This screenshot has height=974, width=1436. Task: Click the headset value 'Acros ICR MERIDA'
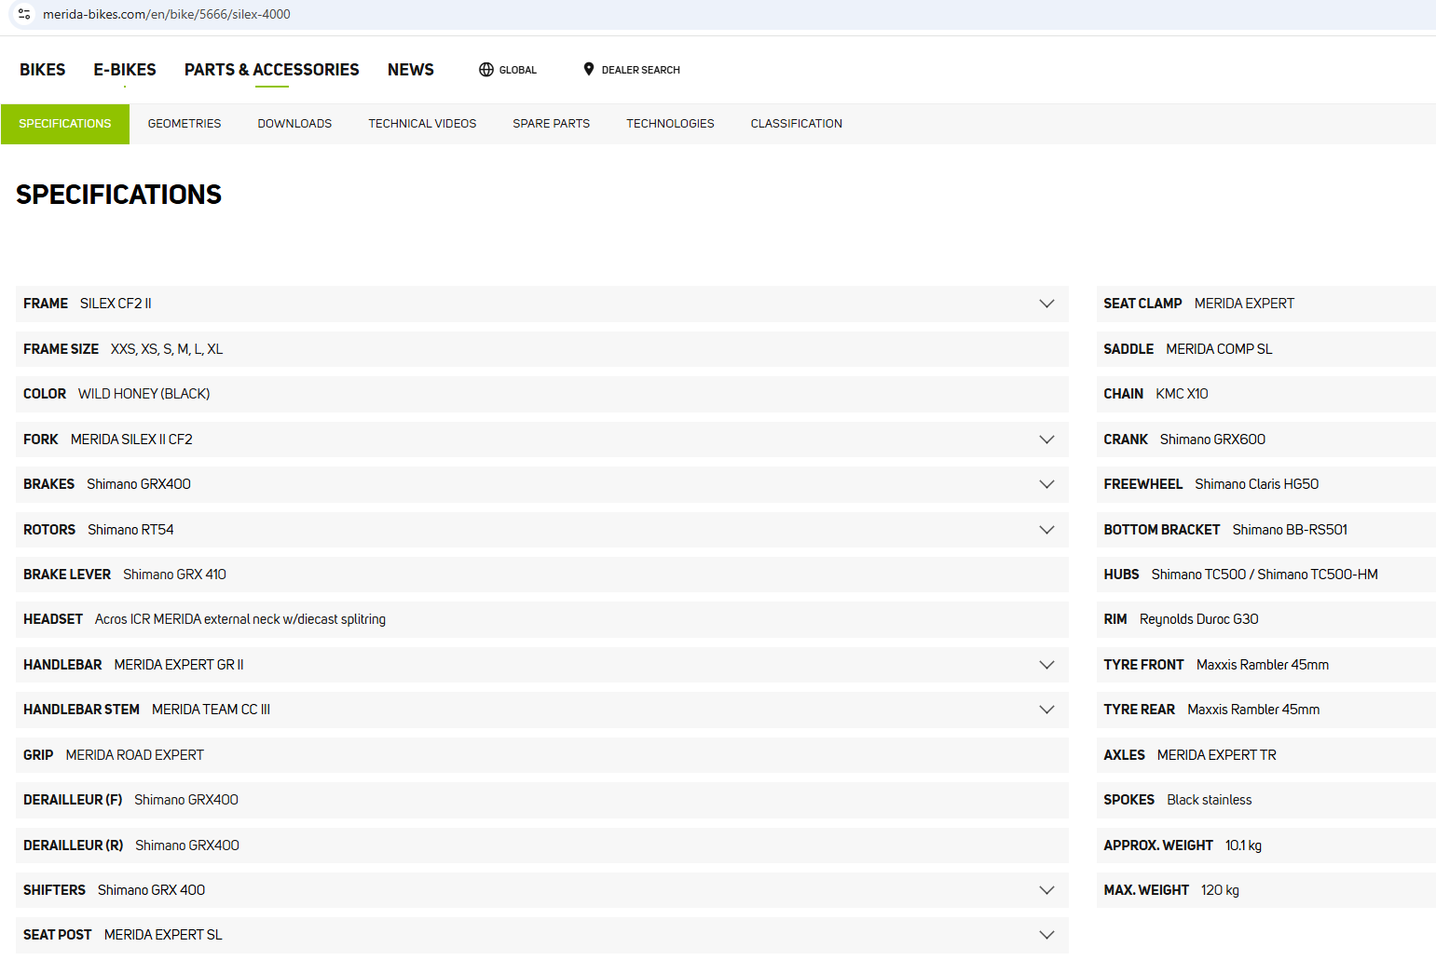click(148, 619)
